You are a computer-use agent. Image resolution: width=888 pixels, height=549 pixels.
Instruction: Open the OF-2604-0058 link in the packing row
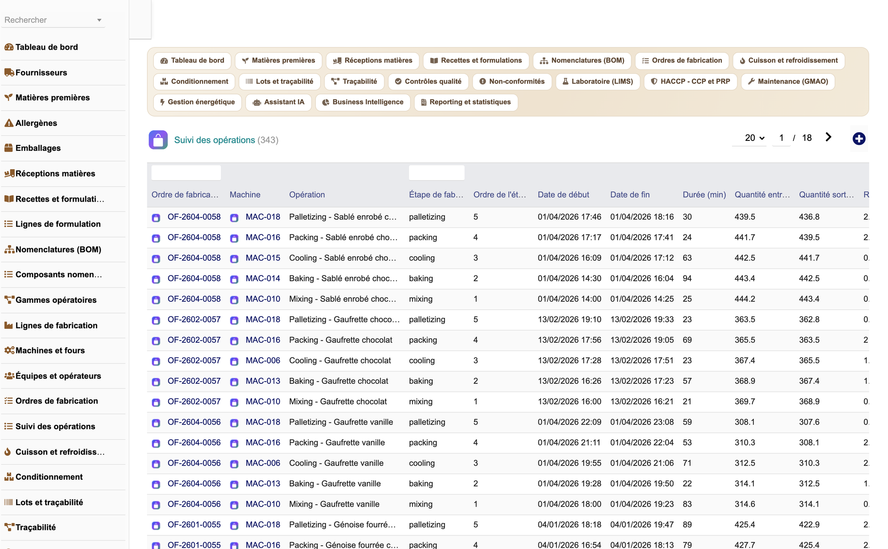tap(194, 238)
